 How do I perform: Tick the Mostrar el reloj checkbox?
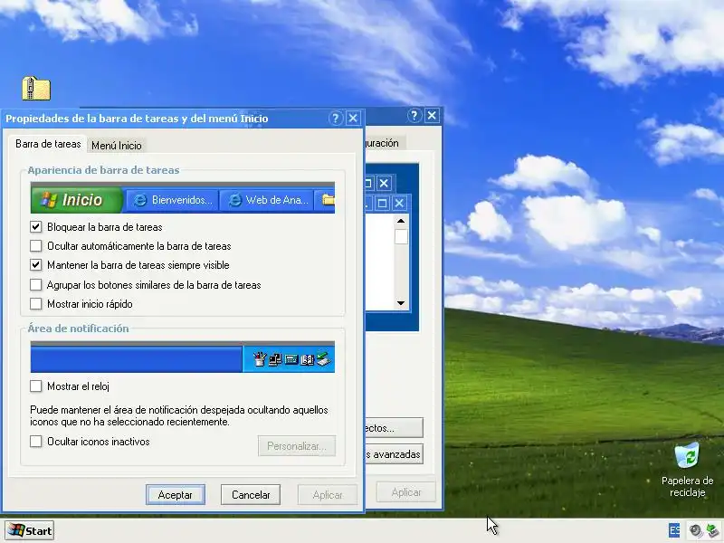35,386
